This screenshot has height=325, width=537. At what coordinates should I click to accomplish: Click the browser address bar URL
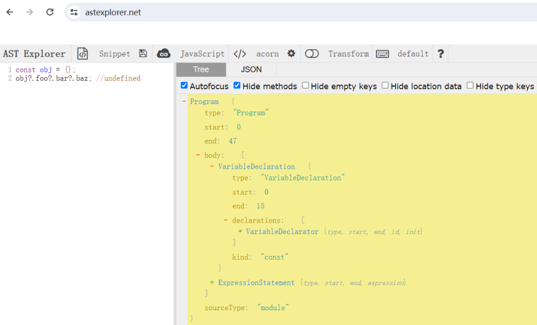(113, 12)
